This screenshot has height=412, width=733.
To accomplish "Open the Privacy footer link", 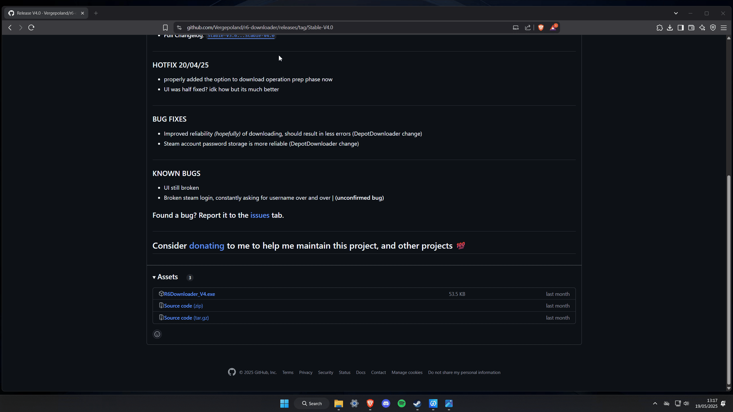I will (306, 373).
